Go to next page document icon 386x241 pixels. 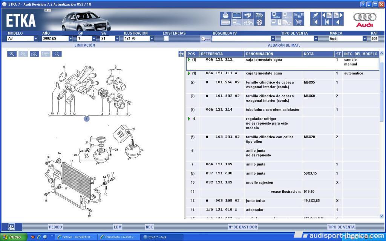338,15
